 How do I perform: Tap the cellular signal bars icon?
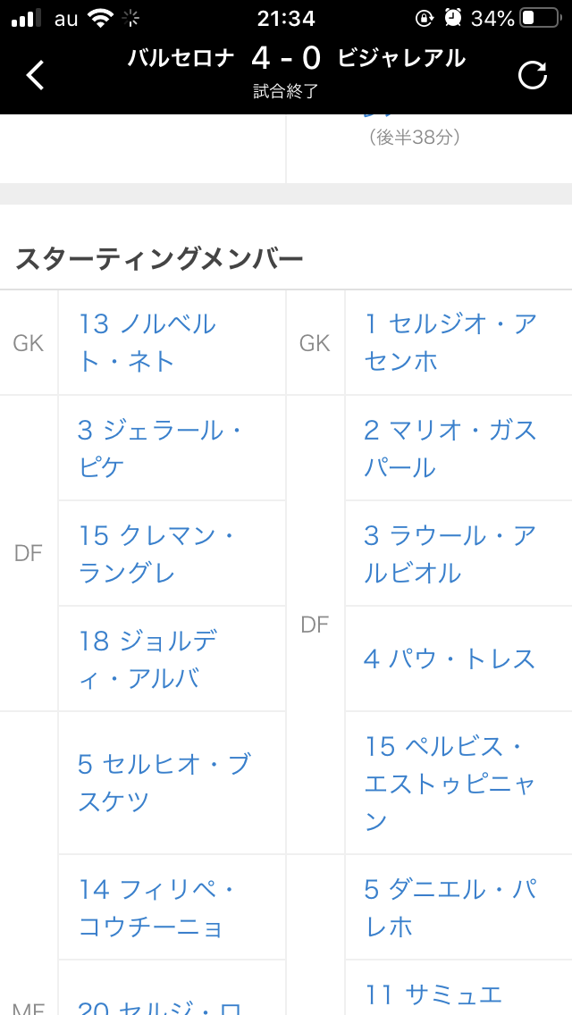[x=27, y=18]
